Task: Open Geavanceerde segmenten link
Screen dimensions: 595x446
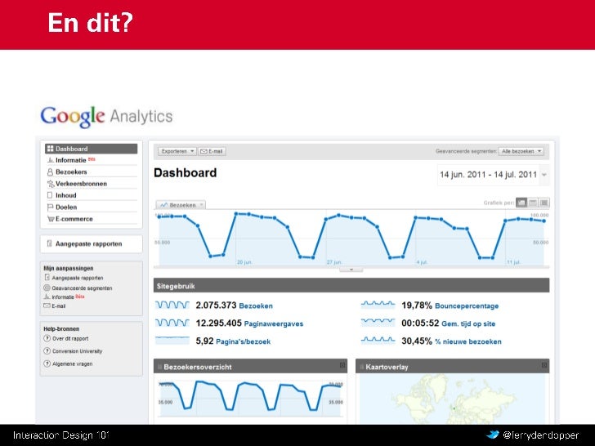Action: point(82,288)
